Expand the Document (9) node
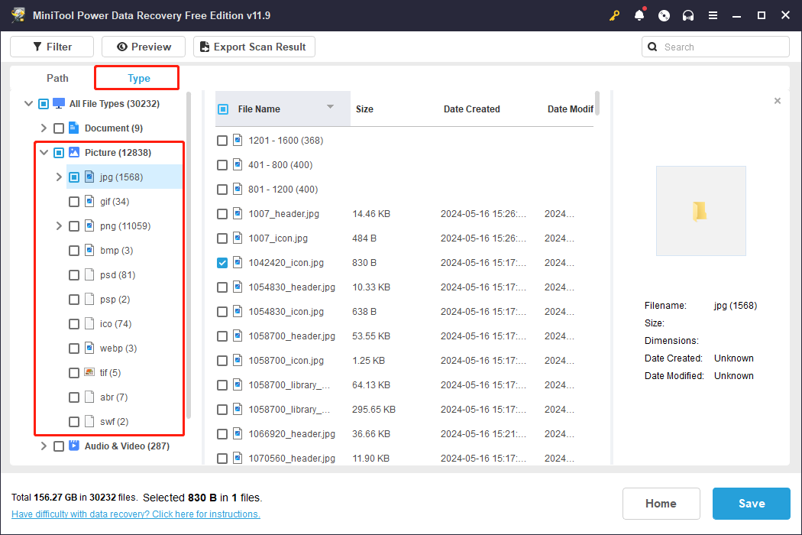The image size is (802, 535). pyautogui.click(x=44, y=128)
